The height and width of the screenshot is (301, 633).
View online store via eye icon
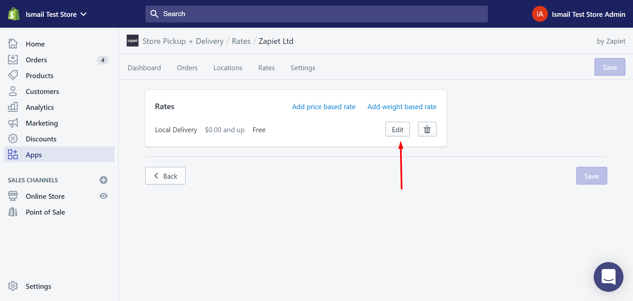click(104, 196)
